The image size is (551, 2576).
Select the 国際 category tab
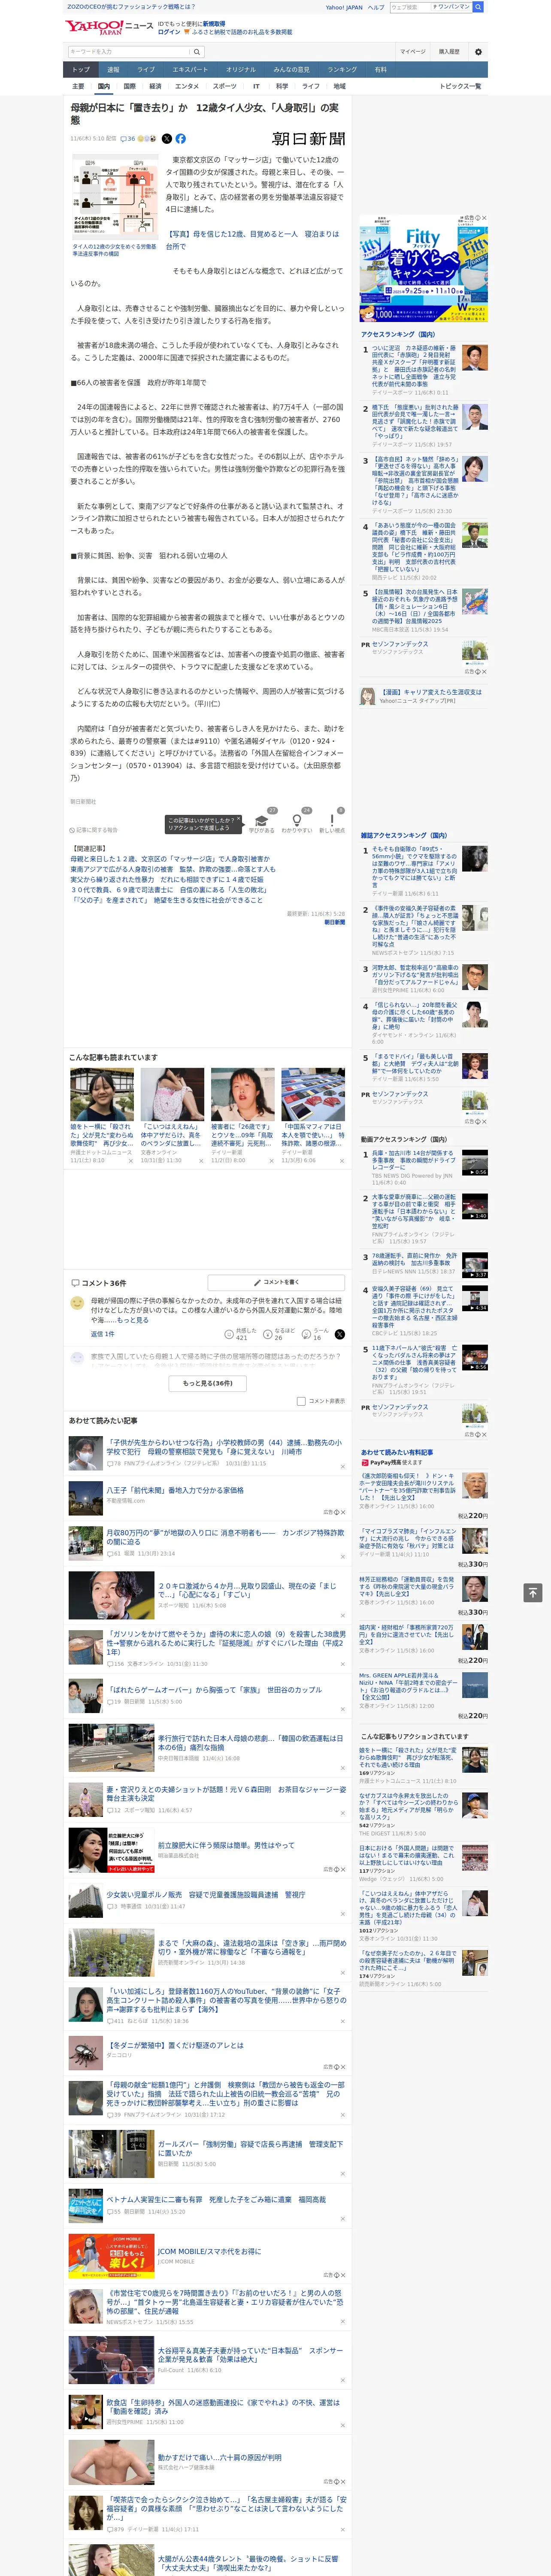(129, 86)
